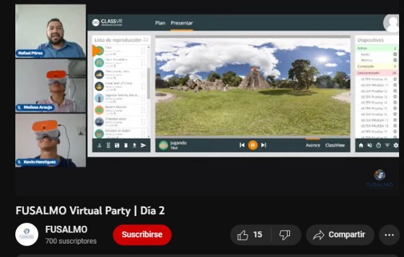Delete playlist item with the trash icon
Screen dimensions: 404x257
click(126, 145)
